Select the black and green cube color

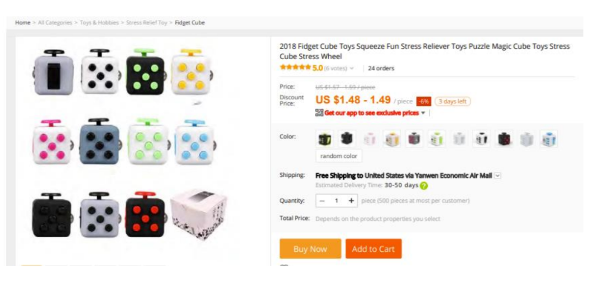(324, 138)
